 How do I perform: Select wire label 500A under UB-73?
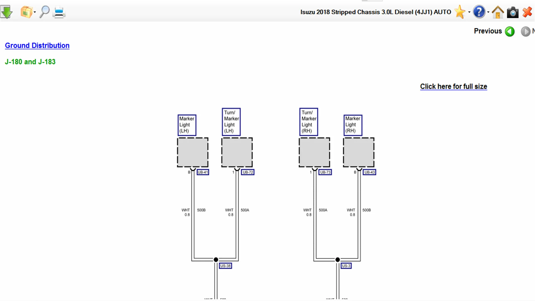click(323, 210)
